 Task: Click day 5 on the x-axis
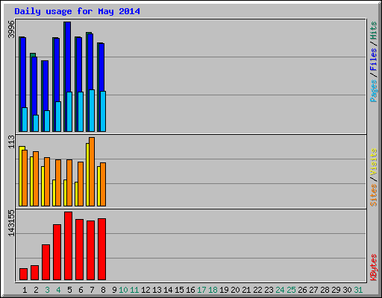click(x=69, y=290)
